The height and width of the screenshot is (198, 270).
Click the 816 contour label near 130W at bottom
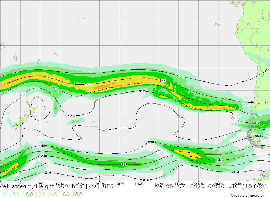[x=146, y=180]
